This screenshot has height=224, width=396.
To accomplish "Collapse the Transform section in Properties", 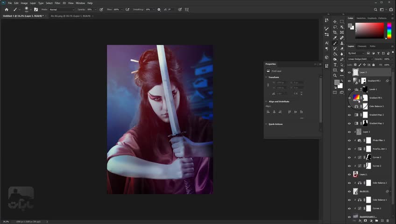I will click(267, 77).
